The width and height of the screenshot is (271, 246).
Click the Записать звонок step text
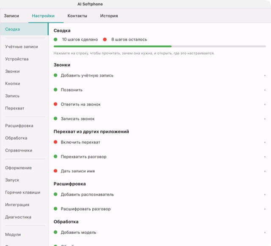(77, 119)
